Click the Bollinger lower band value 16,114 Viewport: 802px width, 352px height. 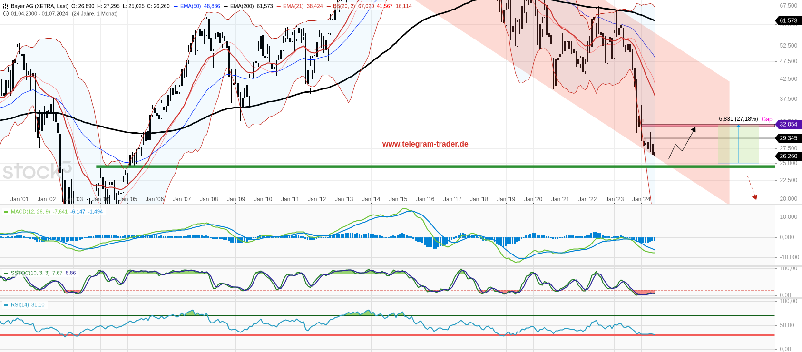404,6
